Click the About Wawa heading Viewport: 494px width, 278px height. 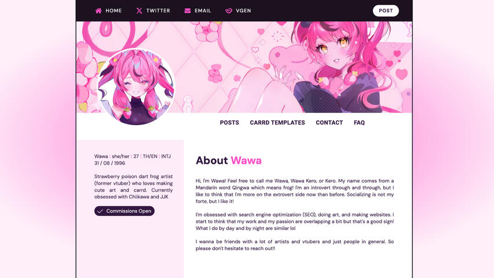[228, 160]
